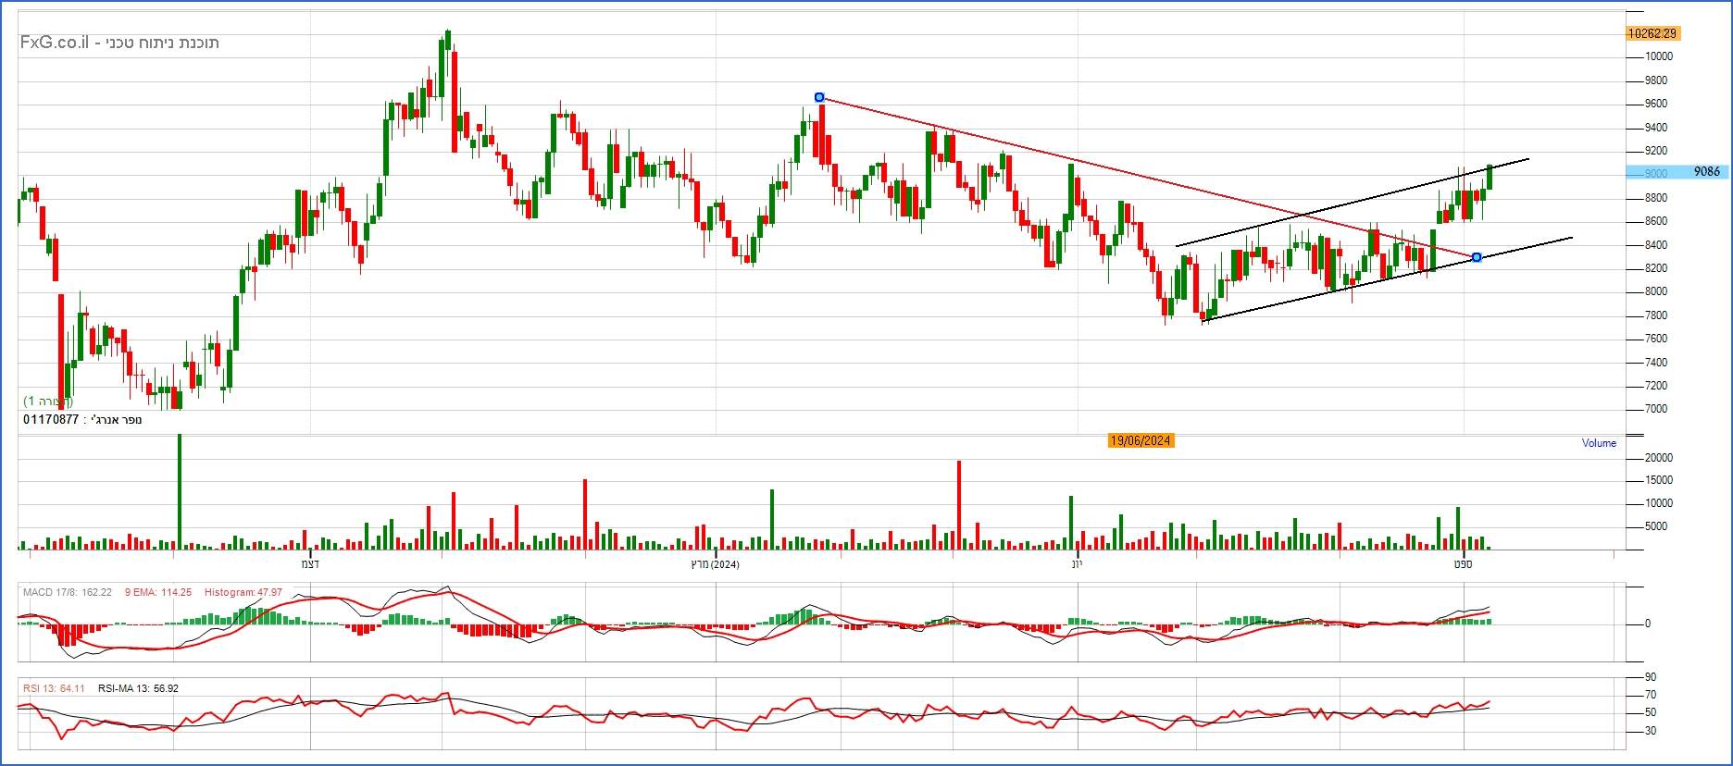Click the stock name נופר אנרג'י

116,420
